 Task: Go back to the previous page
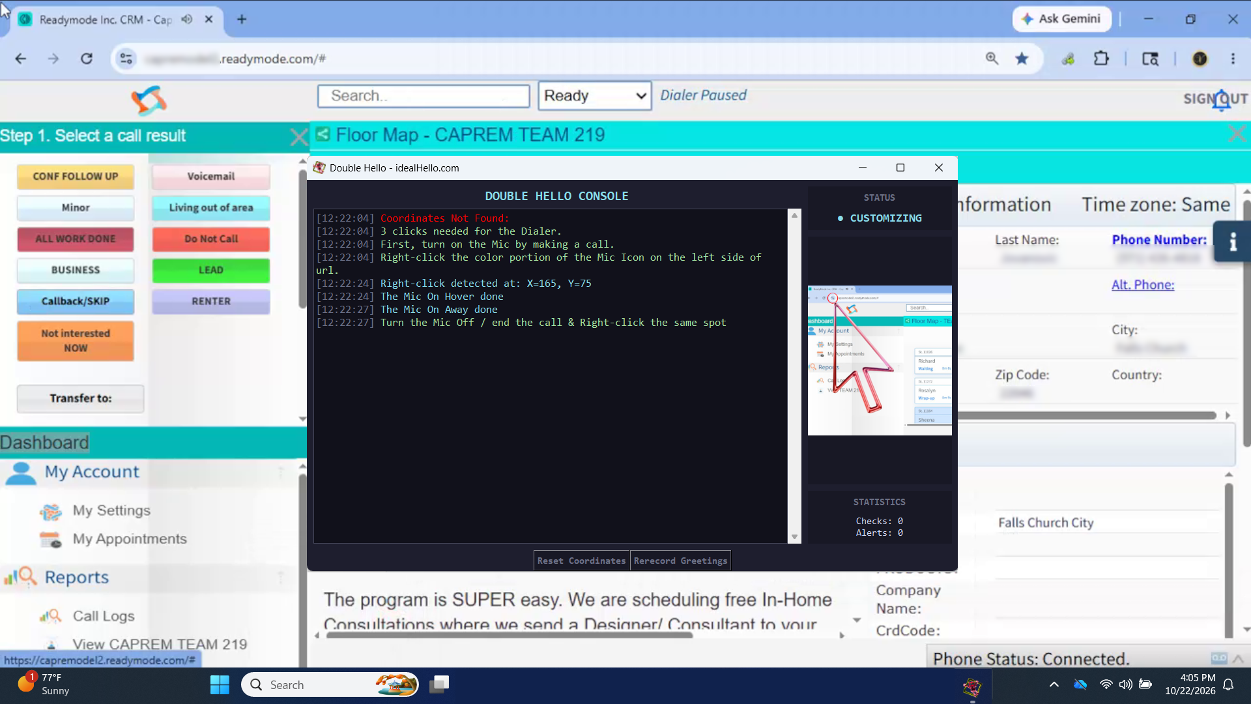(x=21, y=59)
